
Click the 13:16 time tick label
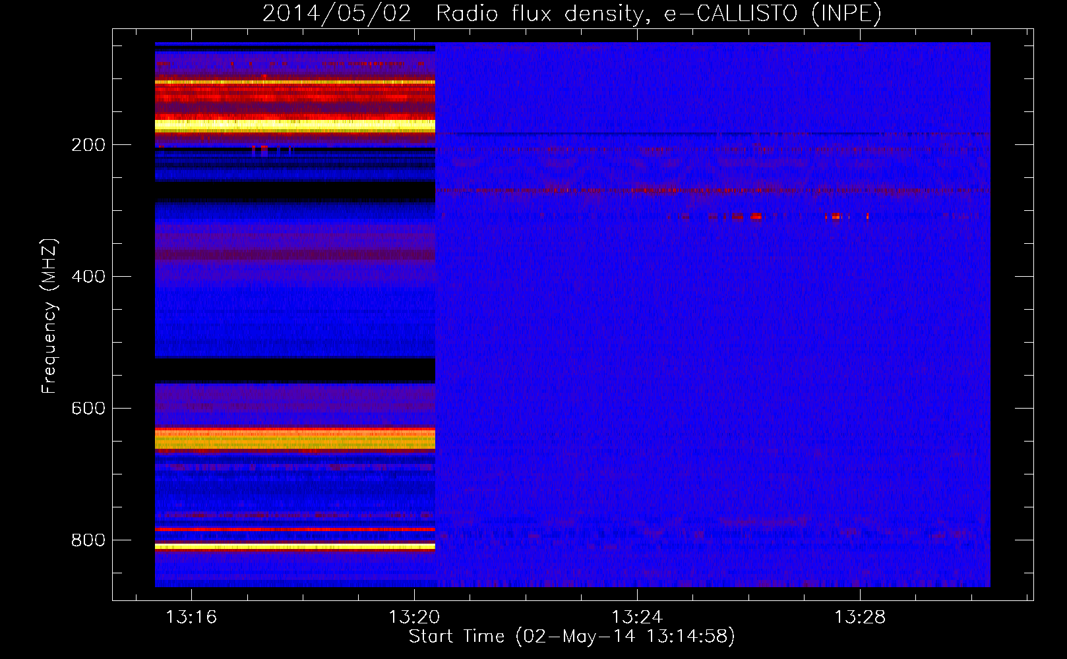tap(191, 617)
